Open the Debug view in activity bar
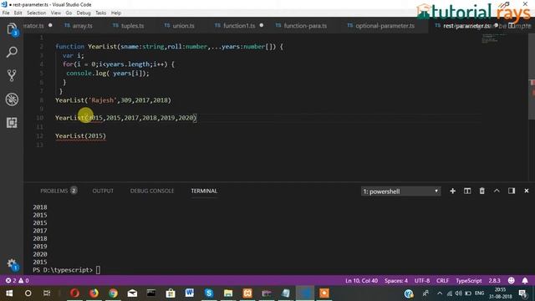 (12, 99)
